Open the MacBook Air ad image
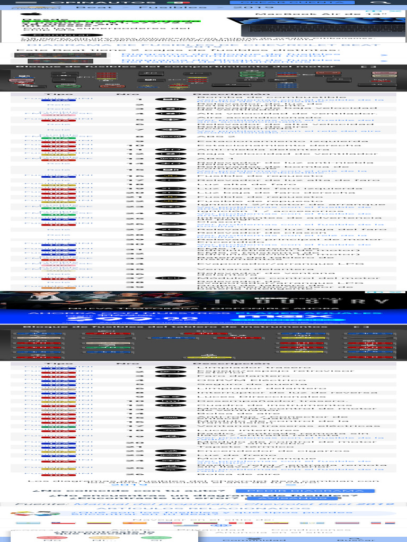Image resolution: width=407 pixels, height=542 pixels. coord(317,26)
